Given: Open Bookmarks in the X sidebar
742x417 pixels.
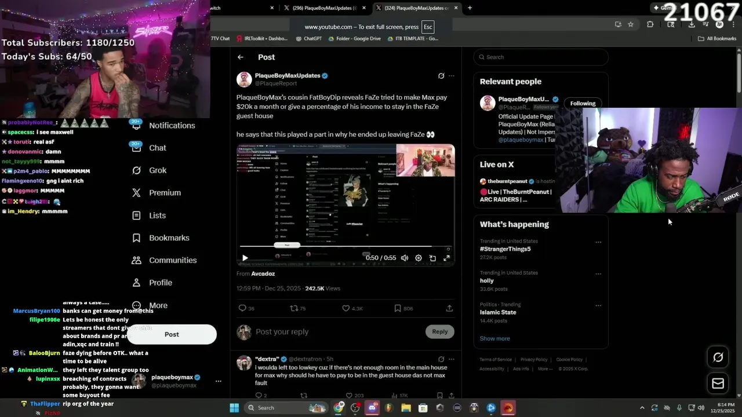Looking at the screenshot, I should coord(161,238).
